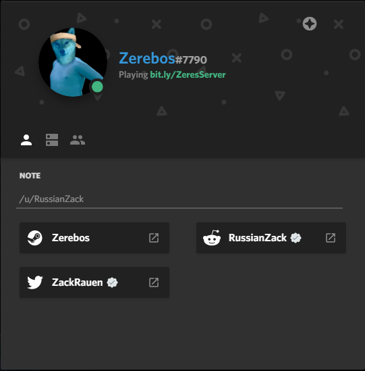Click the blue fox profile avatar
Screen dimensions: 365x371
pos(73,62)
